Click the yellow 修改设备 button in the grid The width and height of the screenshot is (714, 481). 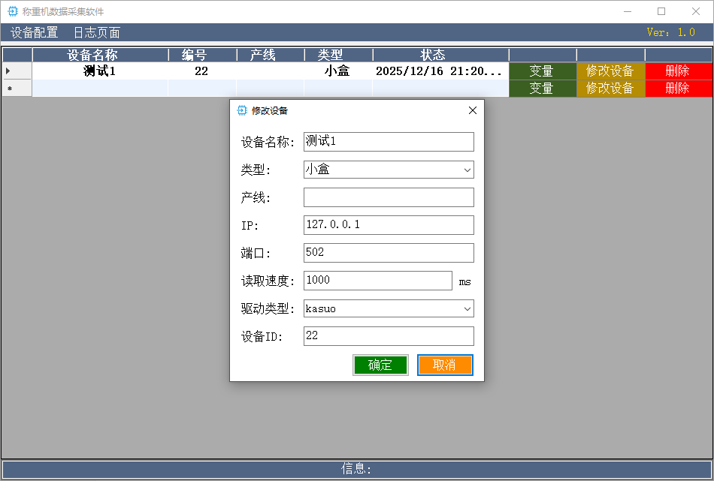610,71
